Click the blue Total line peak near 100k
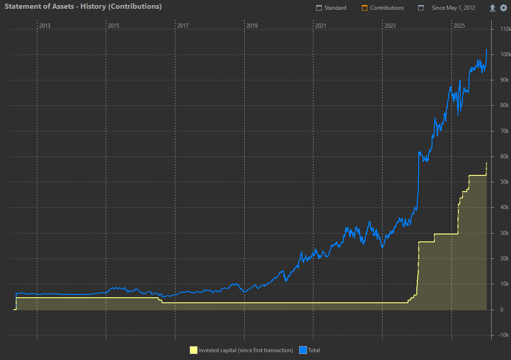This screenshot has height=360, width=511. pos(487,49)
